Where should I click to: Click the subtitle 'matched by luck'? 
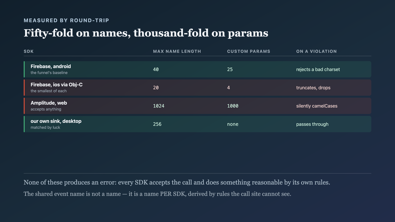pos(45,127)
